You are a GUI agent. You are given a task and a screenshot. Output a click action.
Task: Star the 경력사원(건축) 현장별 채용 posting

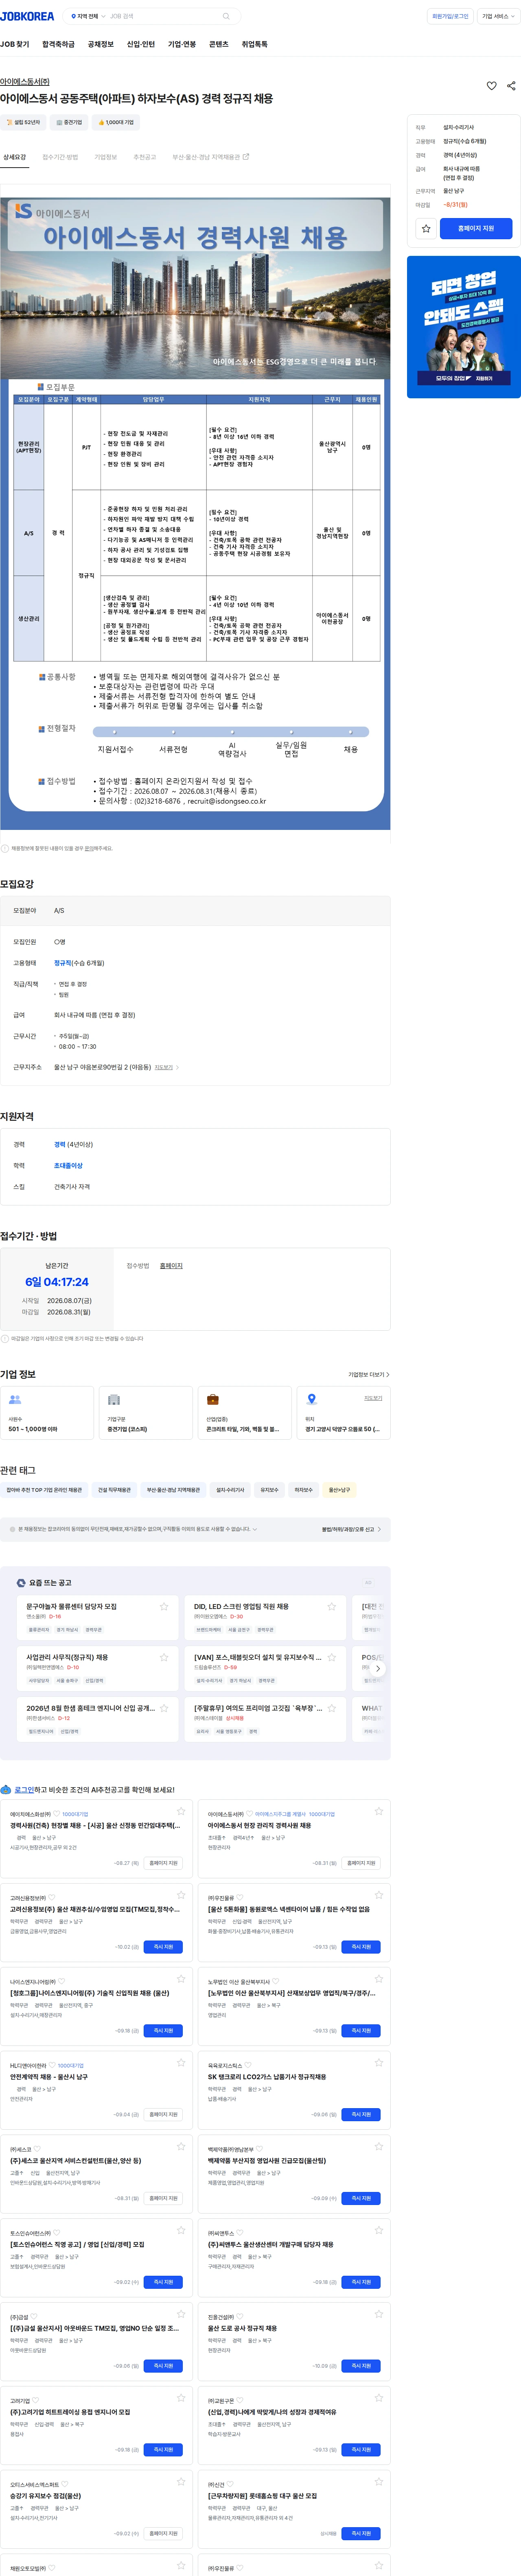181,1811
